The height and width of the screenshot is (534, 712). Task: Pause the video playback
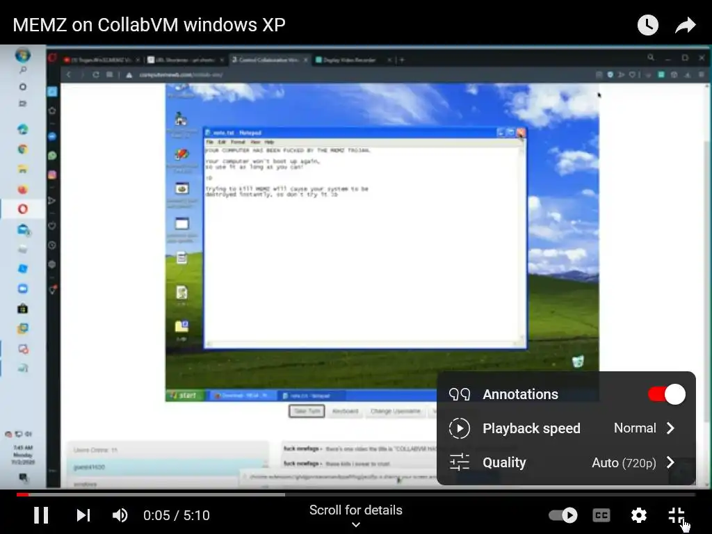(41, 515)
